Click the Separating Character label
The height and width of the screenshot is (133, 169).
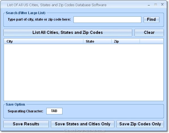pos(25,111)
